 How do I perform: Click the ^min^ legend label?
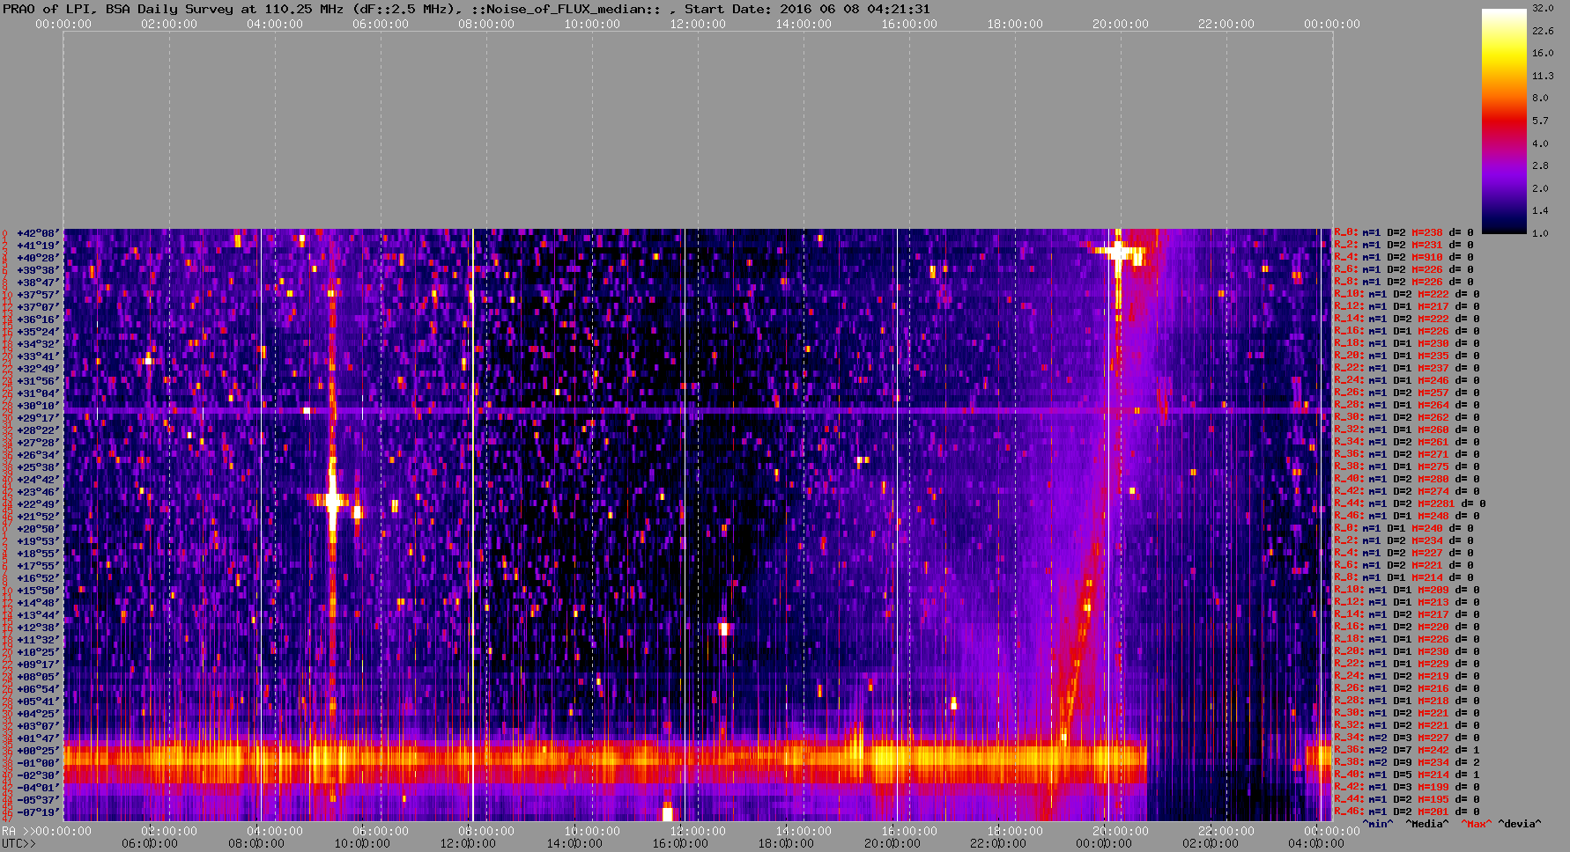coord(1378,824)
